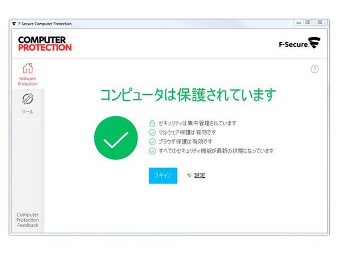
Task: Open the 設定 settings link
Action: (x=199, y=176)
